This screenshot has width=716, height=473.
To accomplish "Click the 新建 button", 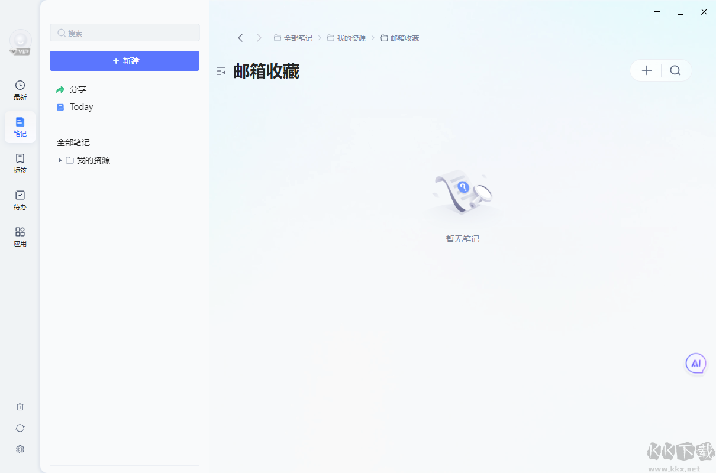I will pyautogui.click(x=124, y=61).
